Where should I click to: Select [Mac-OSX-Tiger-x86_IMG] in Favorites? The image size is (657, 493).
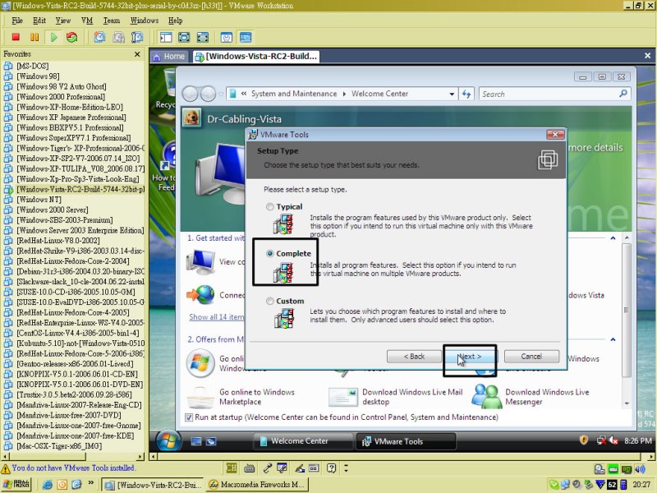point(59,446)
